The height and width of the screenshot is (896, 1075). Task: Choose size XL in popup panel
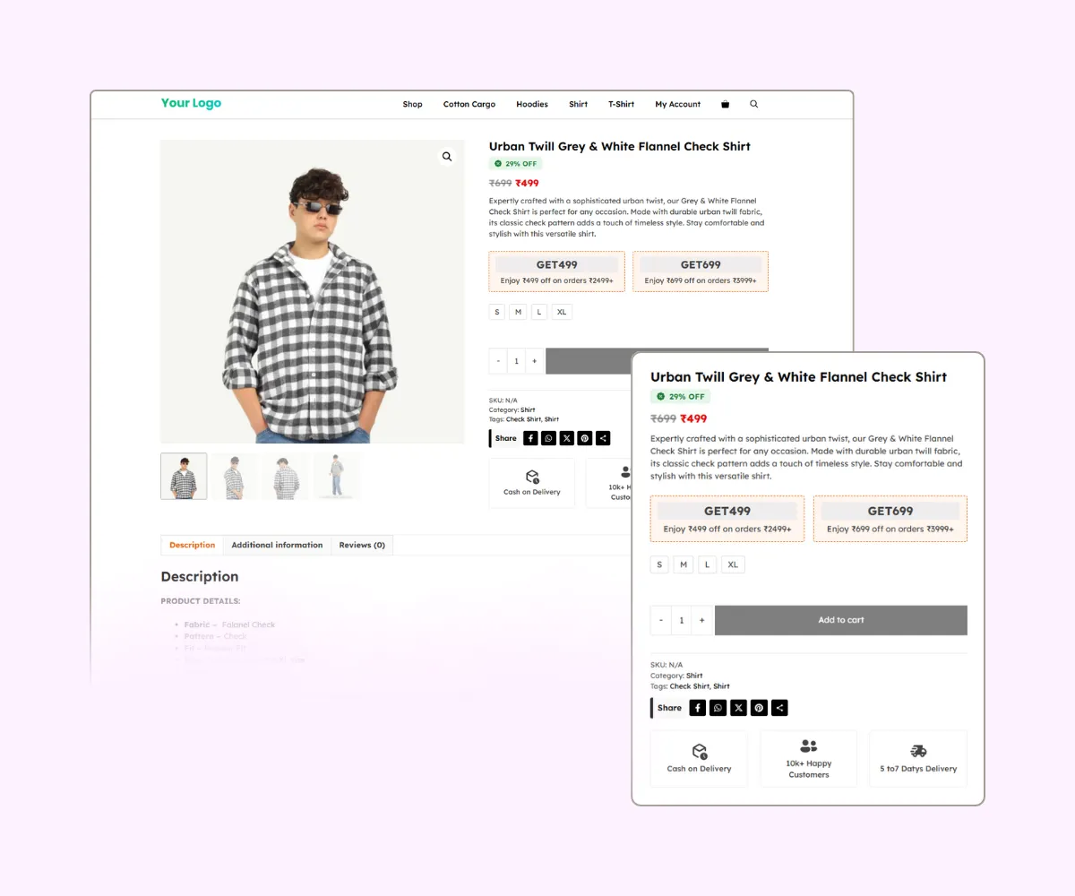pyautogui.click(x=734, y=564)
